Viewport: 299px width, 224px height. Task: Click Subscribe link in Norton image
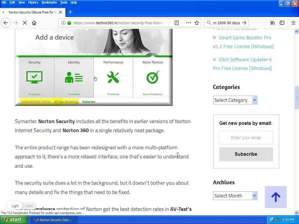click(89, 102)
